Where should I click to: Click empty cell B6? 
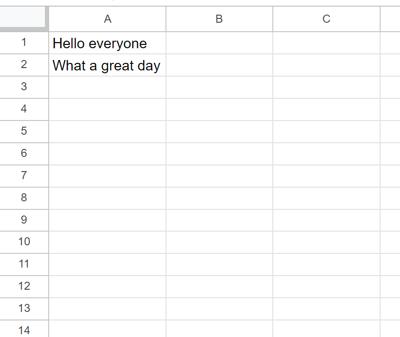(x=219, y=154)
